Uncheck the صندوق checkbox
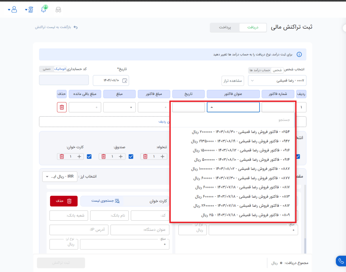This screenshot has height=272, width=346. (x=131, y=156)
